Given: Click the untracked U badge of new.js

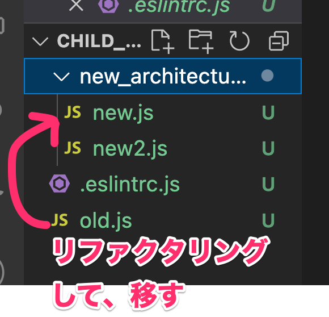Looking at the screenshot, I should [268, 112].
